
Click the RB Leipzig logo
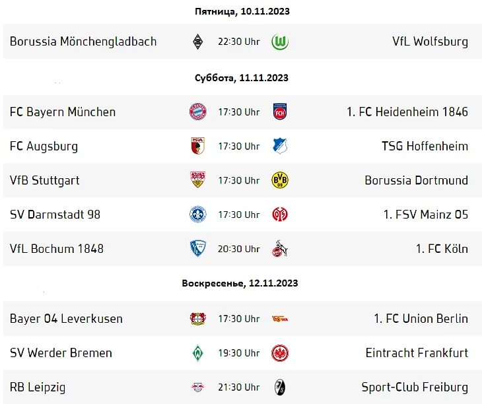197,387
